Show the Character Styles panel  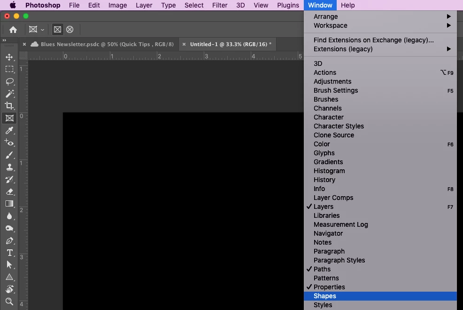tap(380, 127)
